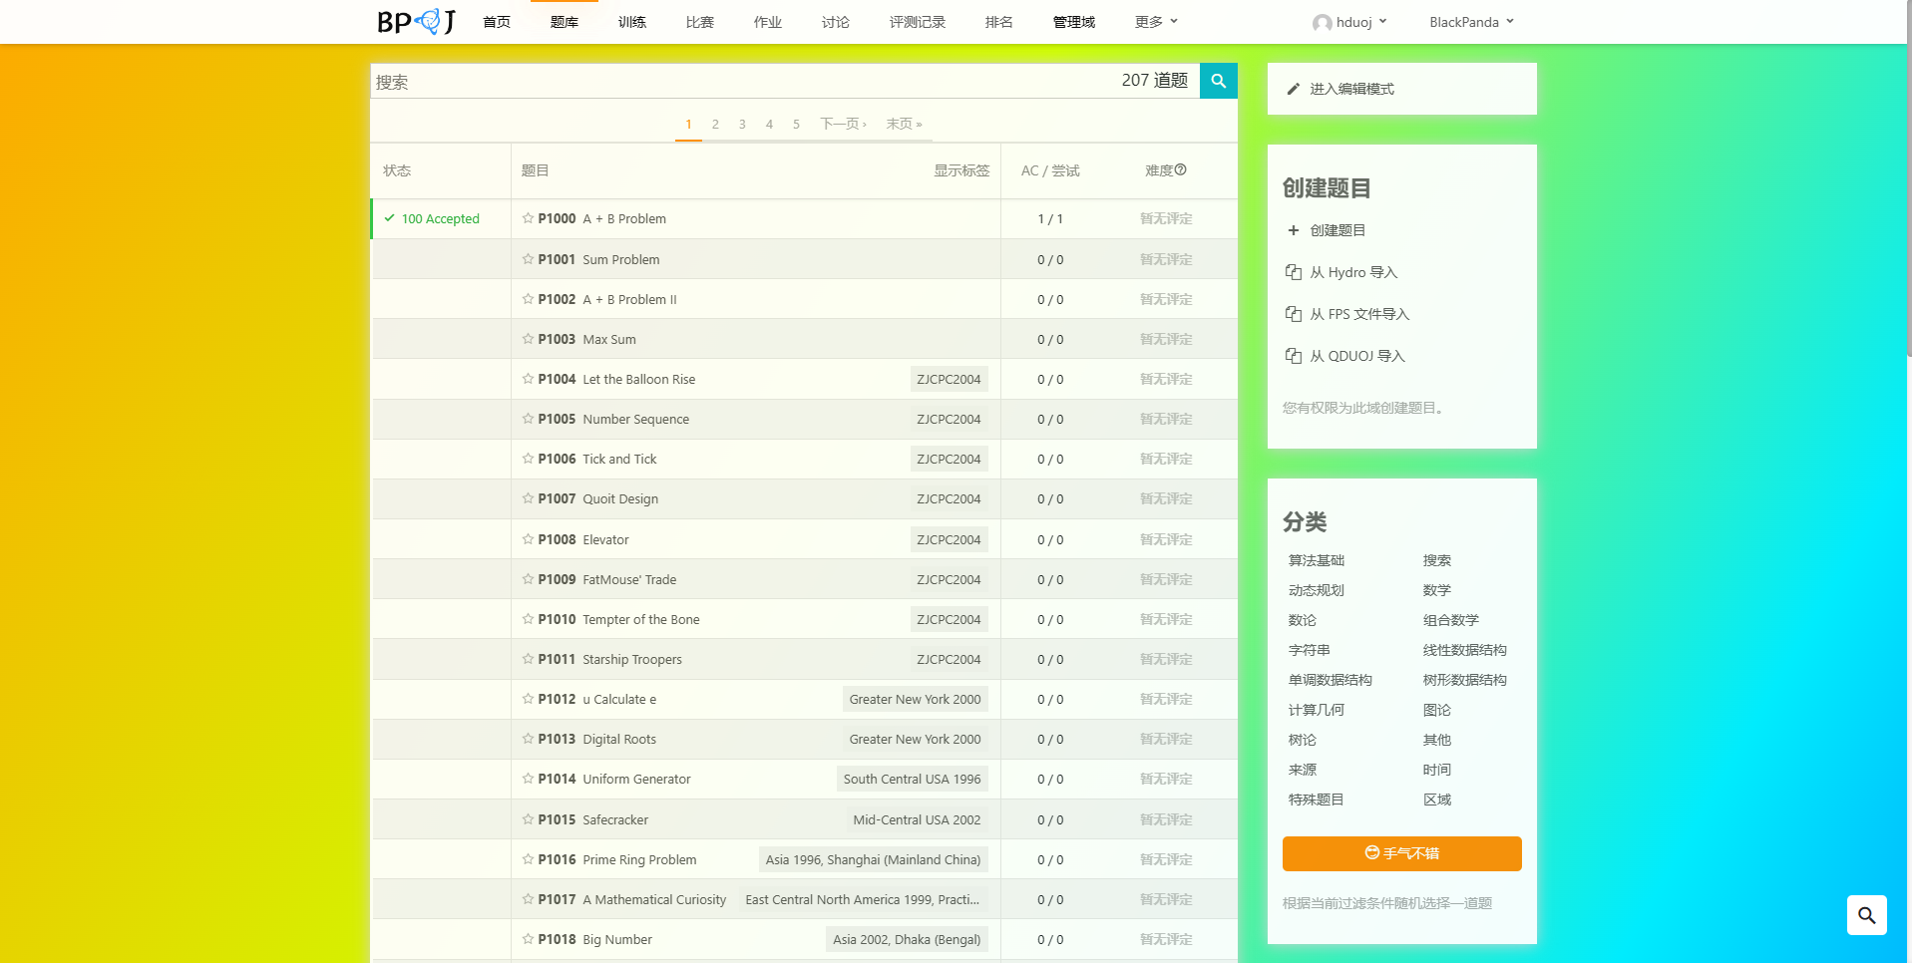Star problem P1000 A + B Problem
The image size is (1912, 963).
click(x=528, y=217)
